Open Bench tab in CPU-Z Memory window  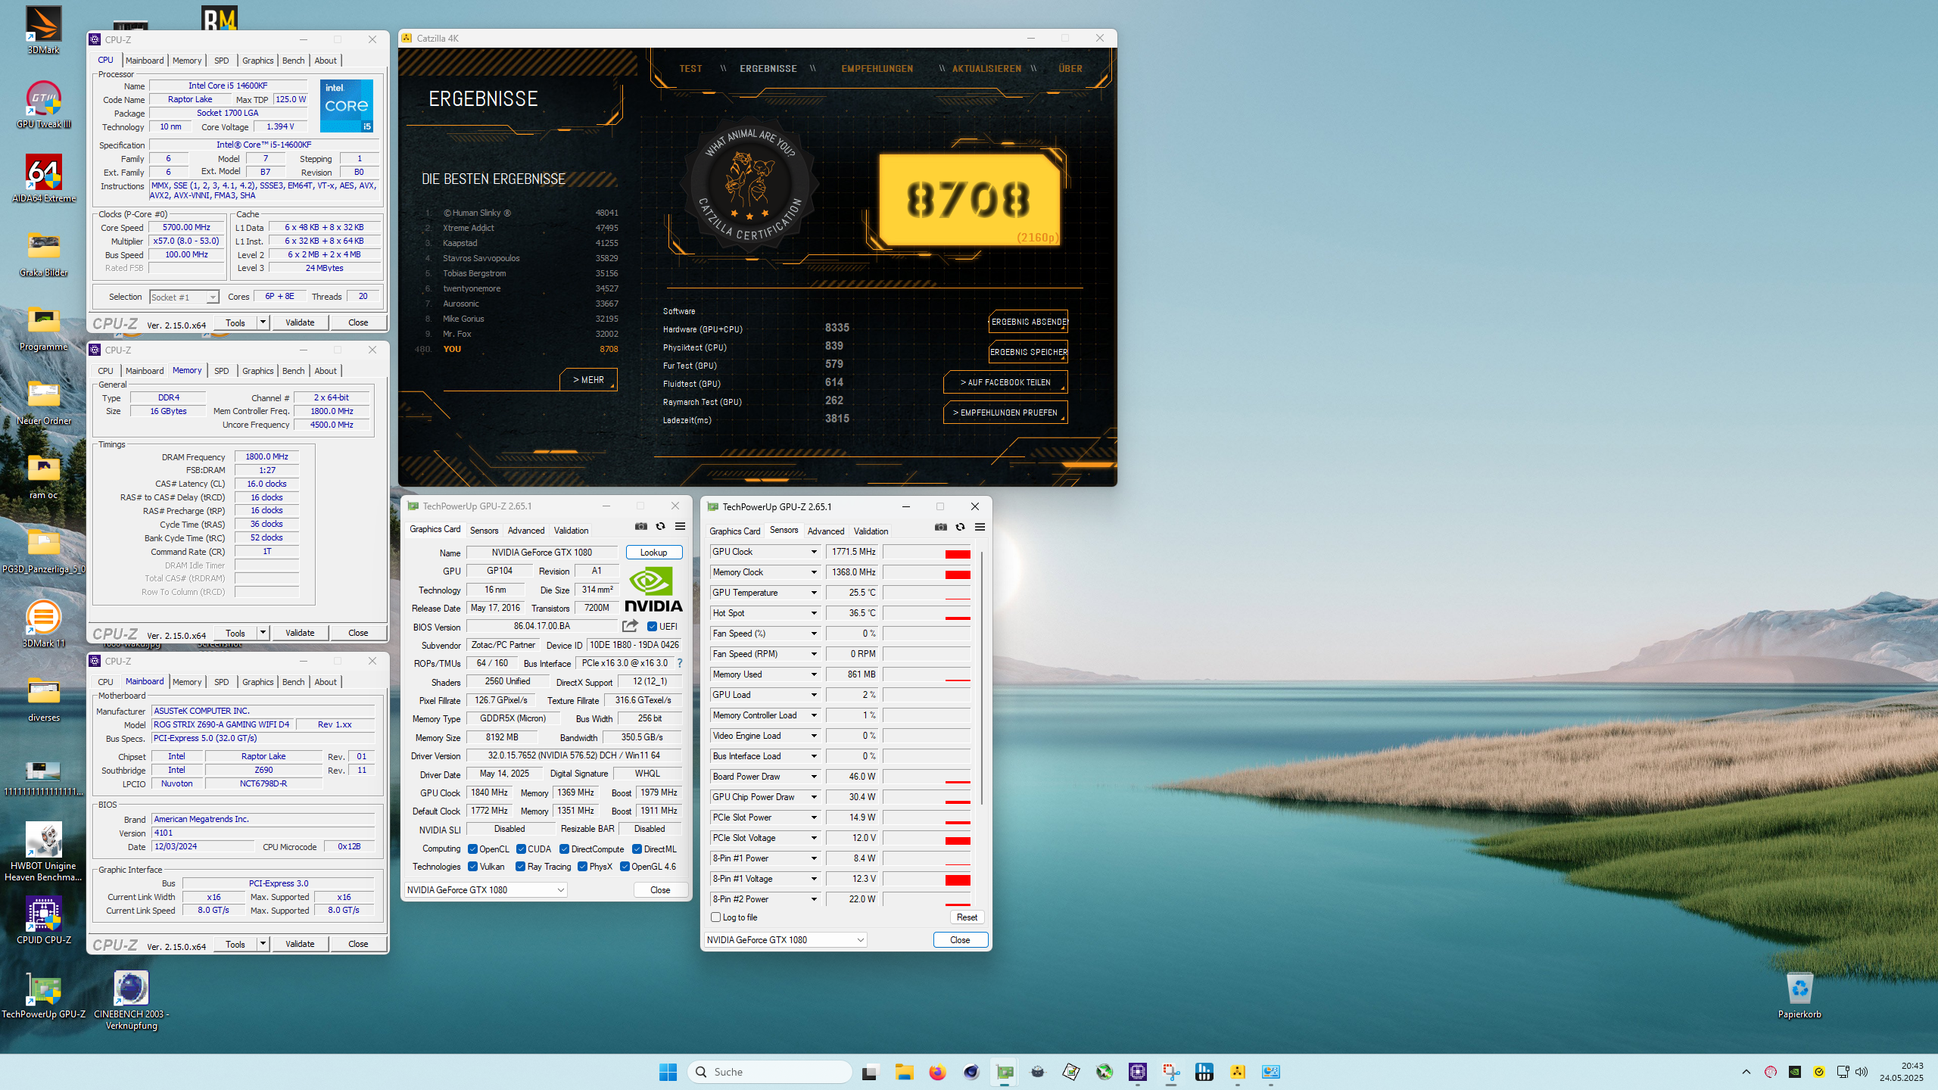point(293,371)
